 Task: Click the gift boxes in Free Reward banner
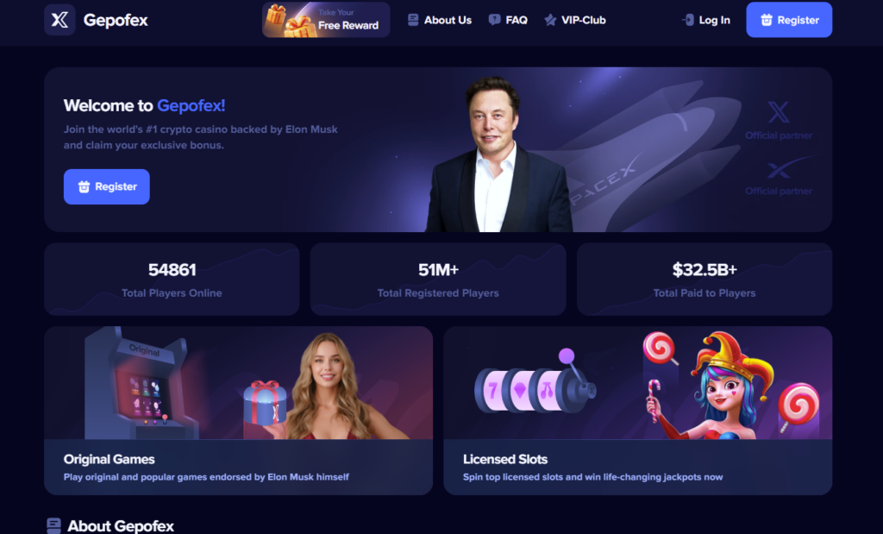[x=291, y=22]
